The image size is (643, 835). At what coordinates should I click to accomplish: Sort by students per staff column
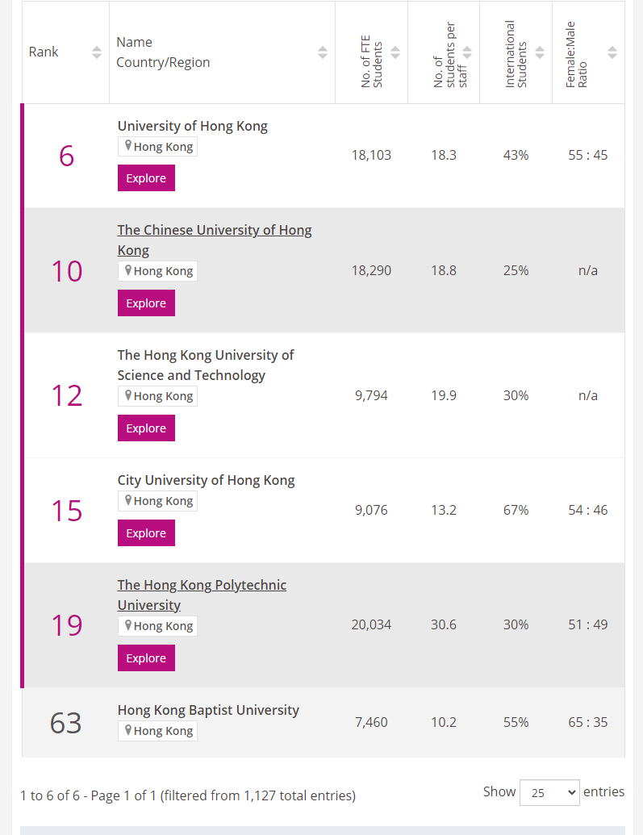[x=467, y=52]
